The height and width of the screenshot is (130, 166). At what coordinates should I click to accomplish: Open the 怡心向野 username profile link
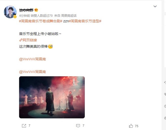(x=26, y=10)
